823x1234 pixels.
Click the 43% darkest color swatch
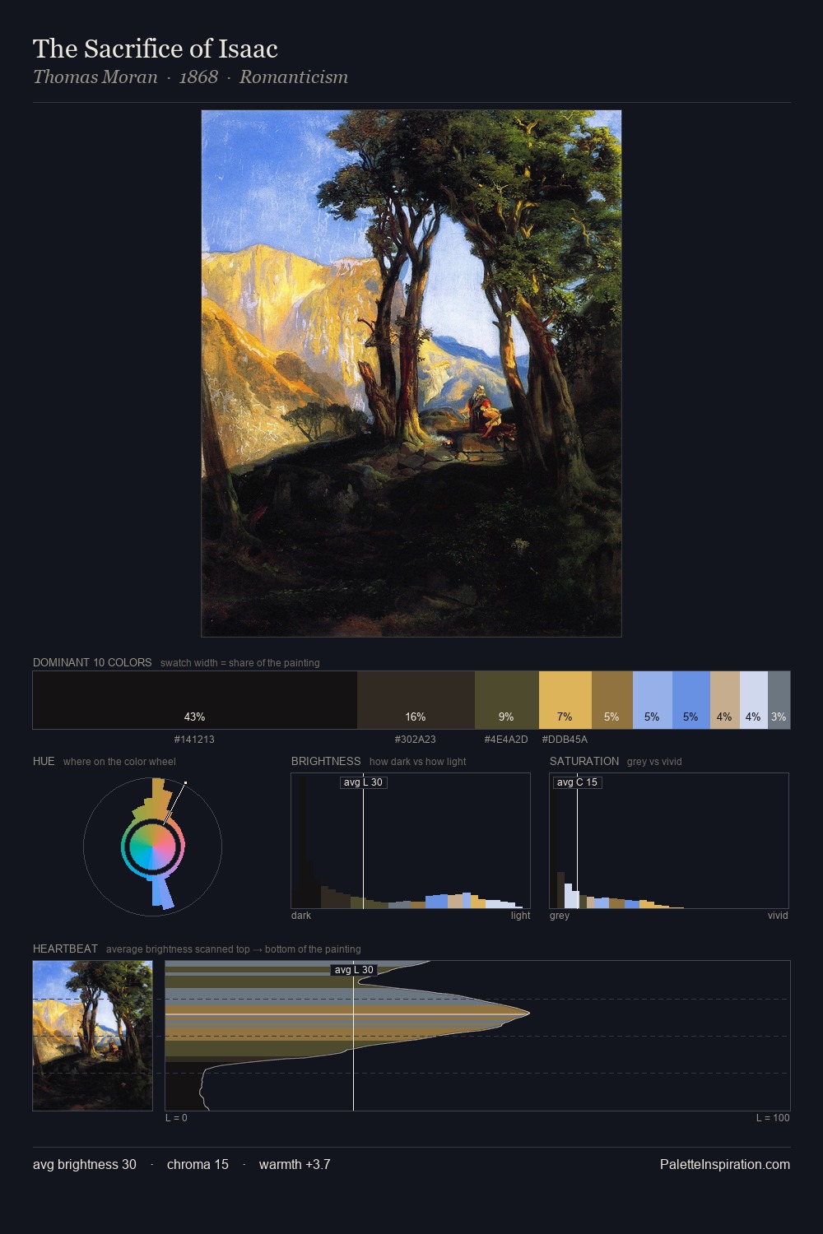pos(195,700)
